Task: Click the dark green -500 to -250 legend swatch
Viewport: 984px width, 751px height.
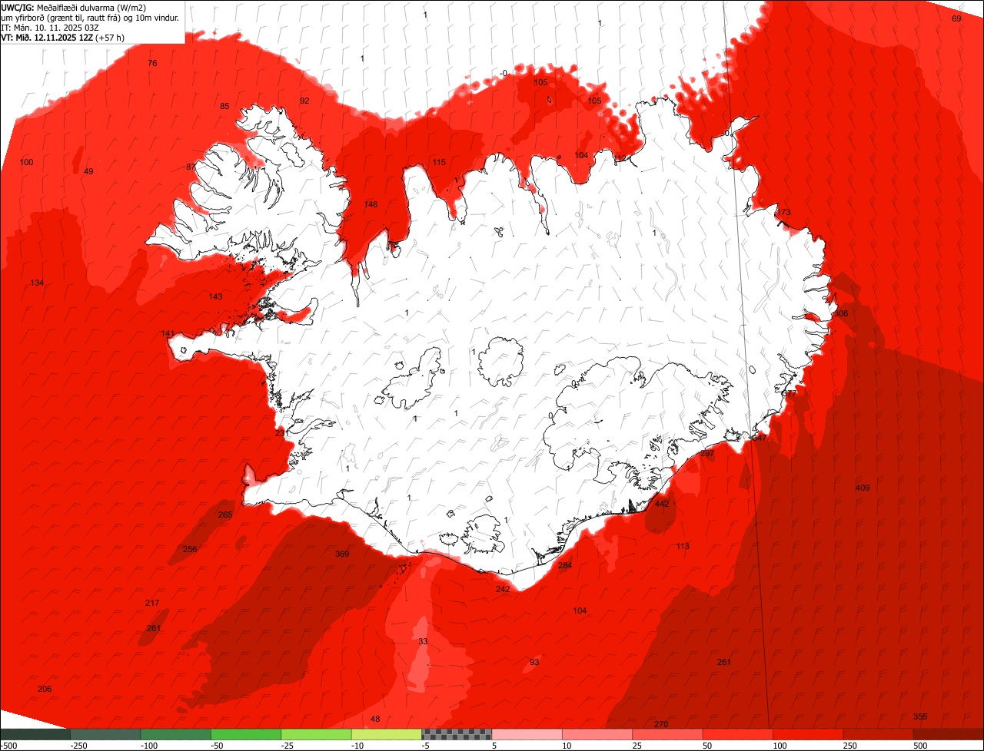Action: [x=35, y=734]
